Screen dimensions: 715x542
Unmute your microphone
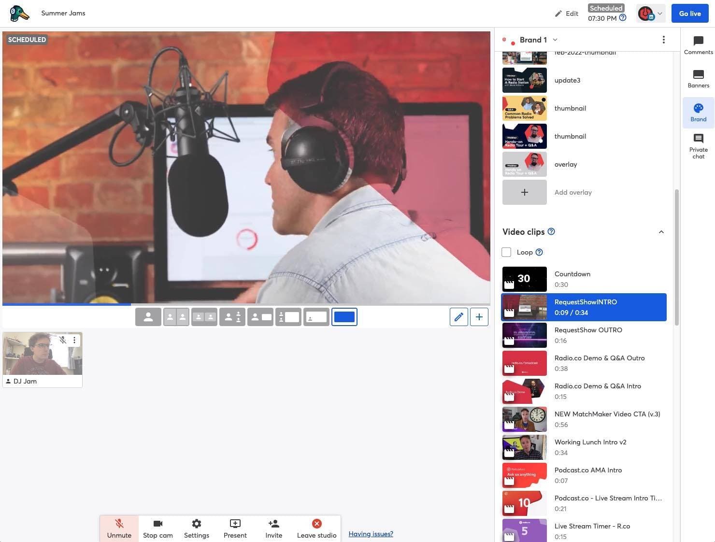pos(119,528)
